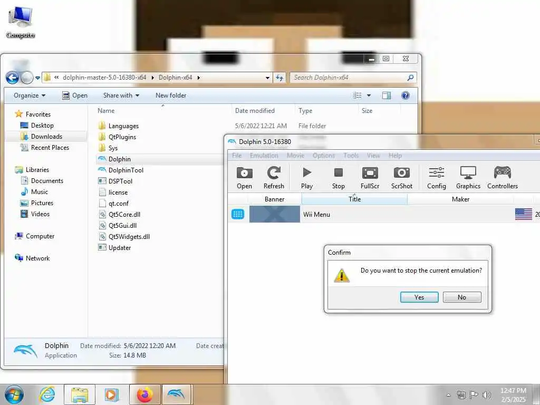This screenshot has width=540, height=405.
Task: Select the QtPlugins folder
Action: 122,137
